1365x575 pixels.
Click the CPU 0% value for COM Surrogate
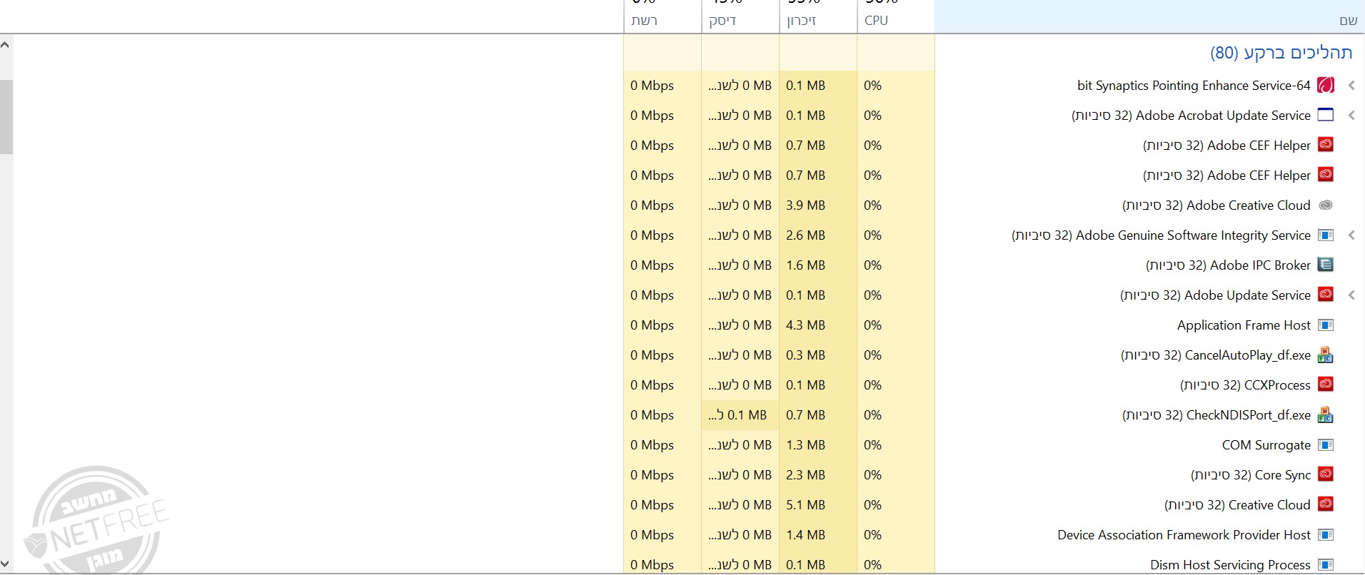coord(872,445)
